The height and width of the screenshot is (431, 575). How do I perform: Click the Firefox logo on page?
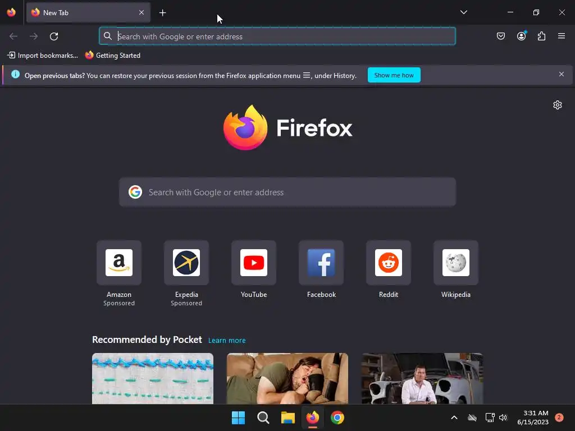click(288, 127)
